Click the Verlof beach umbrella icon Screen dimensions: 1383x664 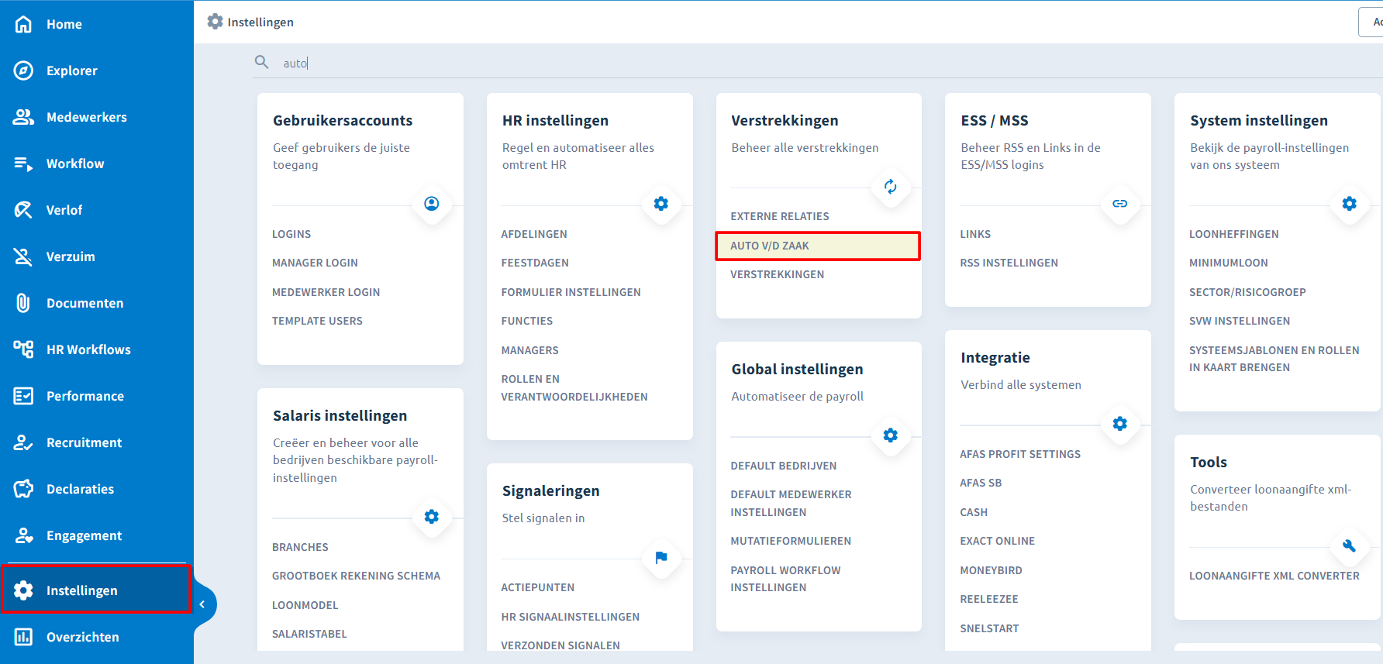pyautogui.click(x=23, y=210)
